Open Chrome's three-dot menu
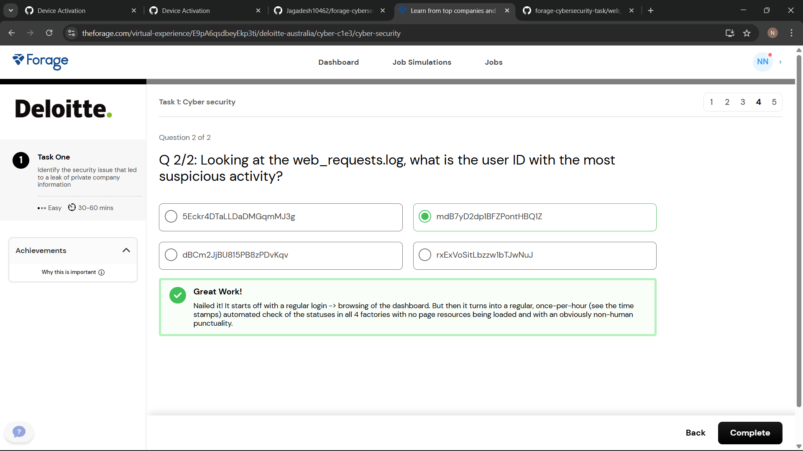Image resolution: width=803 pixels, height=451 pixels. (x=791, y=33)
